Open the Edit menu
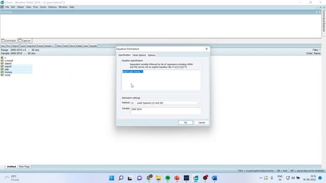The height and width of the screenshot is (183, 326). [13, 7]
